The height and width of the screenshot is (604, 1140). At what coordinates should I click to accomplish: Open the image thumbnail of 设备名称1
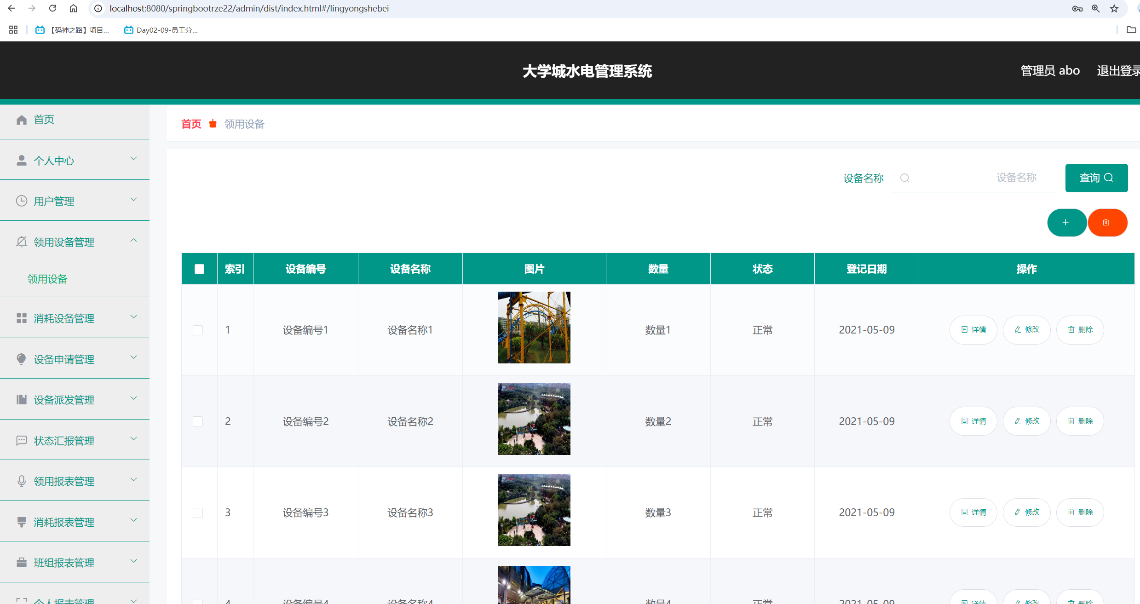(534, 327)
